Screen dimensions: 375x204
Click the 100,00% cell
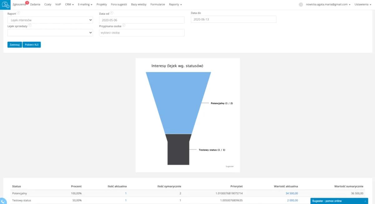pyautogui.click(x=76, y=193)
